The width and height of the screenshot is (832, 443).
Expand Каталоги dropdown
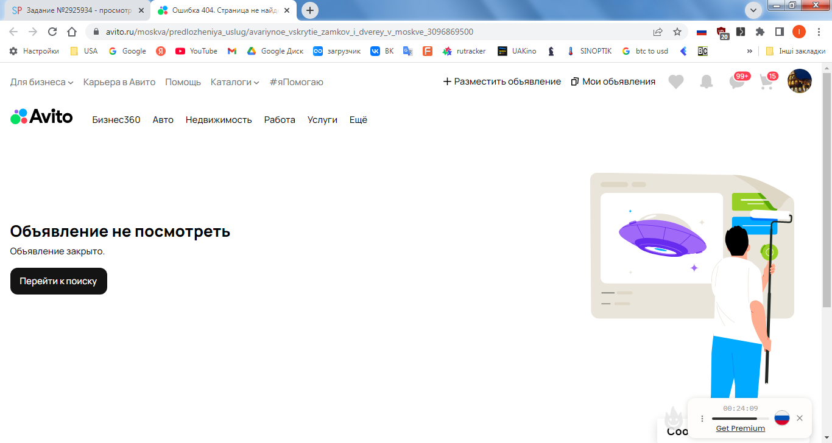235,82
